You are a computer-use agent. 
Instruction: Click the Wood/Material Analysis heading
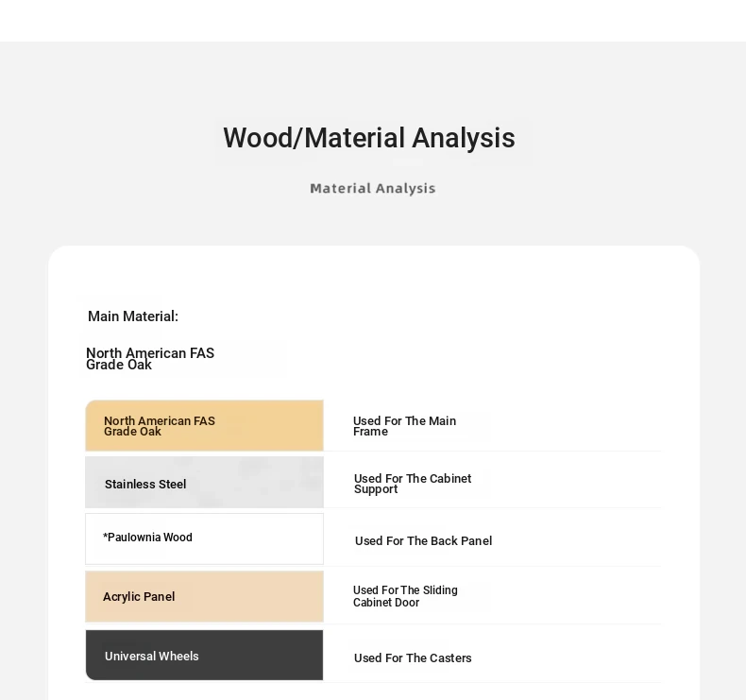coord(369,139)
